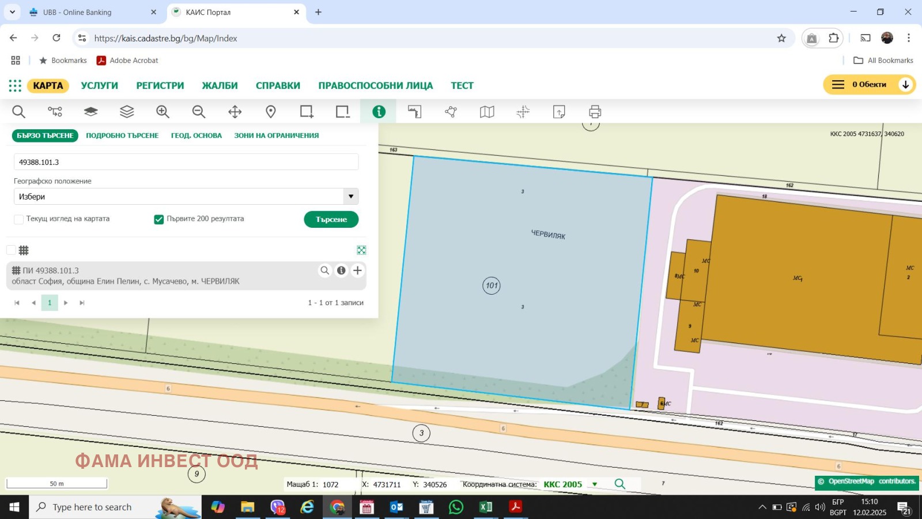
Task: Click the zoom in magnifier tool
Action: click(163, 112)
